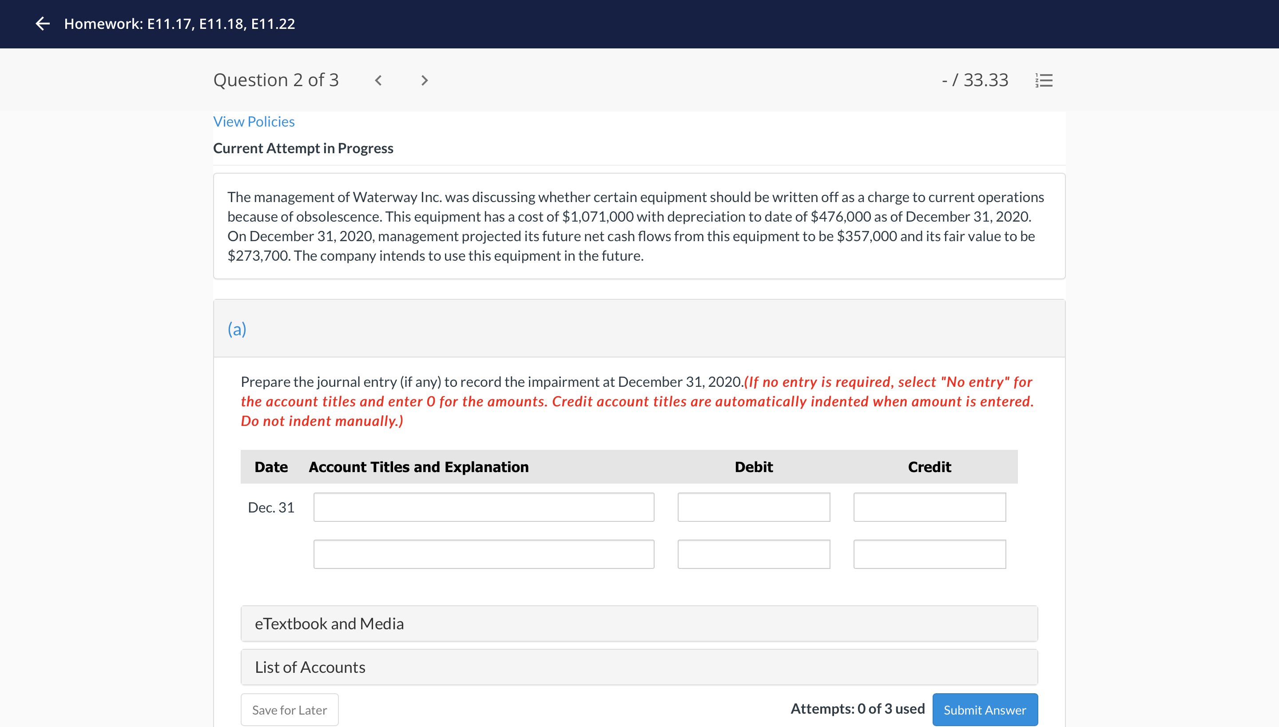This screenshot has width=1279, height=727.
Task: Open View Policies link
Action: coord(254,121)
